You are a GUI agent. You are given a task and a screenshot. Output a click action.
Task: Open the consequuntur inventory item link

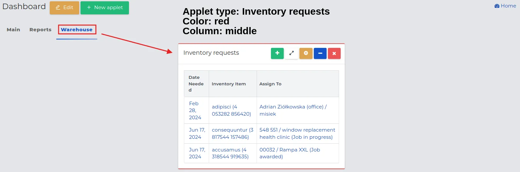(x=232, y=134)
